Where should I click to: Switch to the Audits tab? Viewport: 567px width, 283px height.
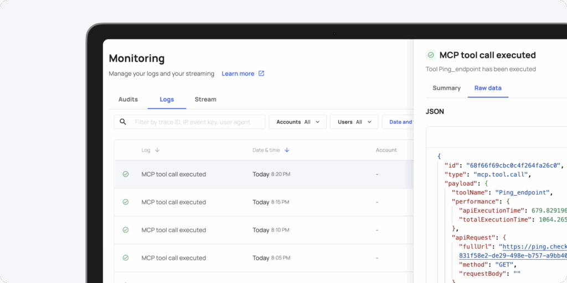[128, 99]
